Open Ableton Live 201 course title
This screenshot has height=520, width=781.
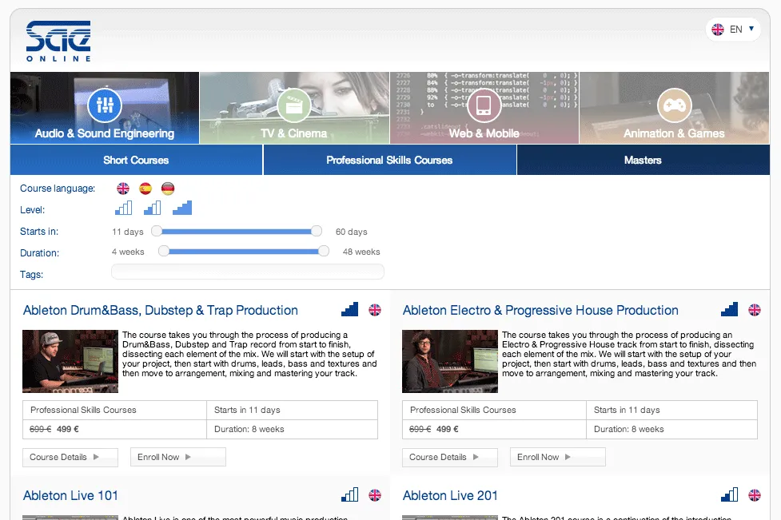pos(450,495)
